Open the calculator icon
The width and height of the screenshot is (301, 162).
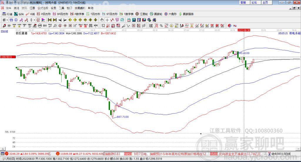pyautogui.click(x=134, y=20)
